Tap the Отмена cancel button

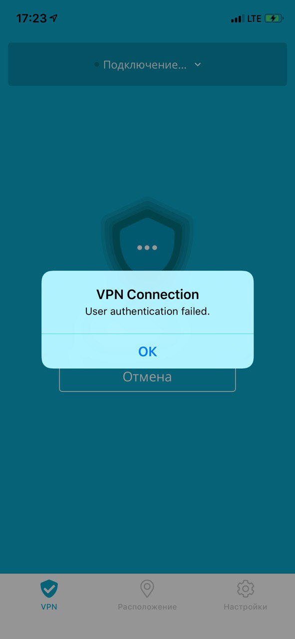coord(147,377)
